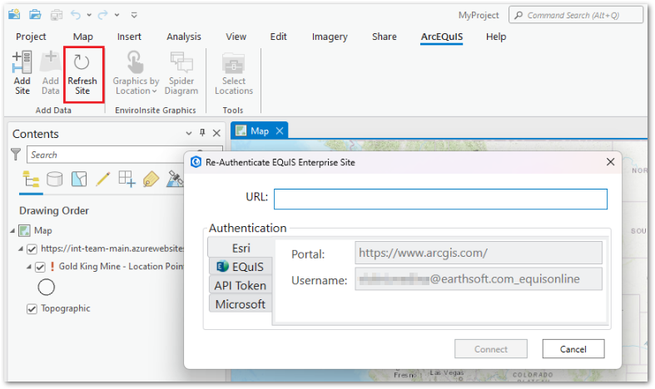
Task: Click the Command Search box
Action: pyautogui.click(x=576, y=15)
